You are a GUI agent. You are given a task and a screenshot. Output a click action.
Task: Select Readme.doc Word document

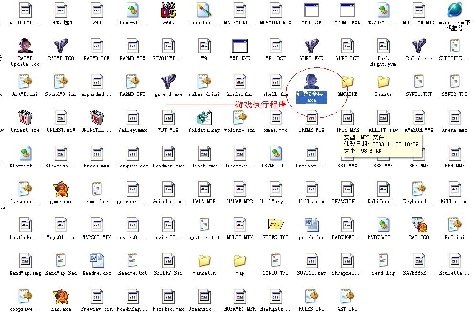coord(96,260)
